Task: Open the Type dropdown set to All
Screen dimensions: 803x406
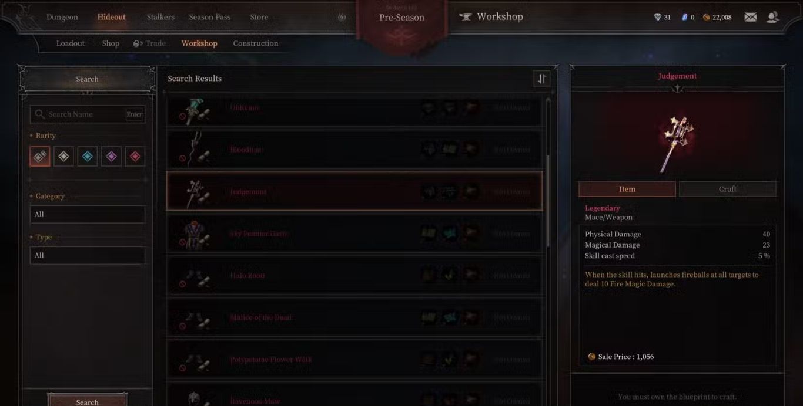Action: tap(88, 255)
